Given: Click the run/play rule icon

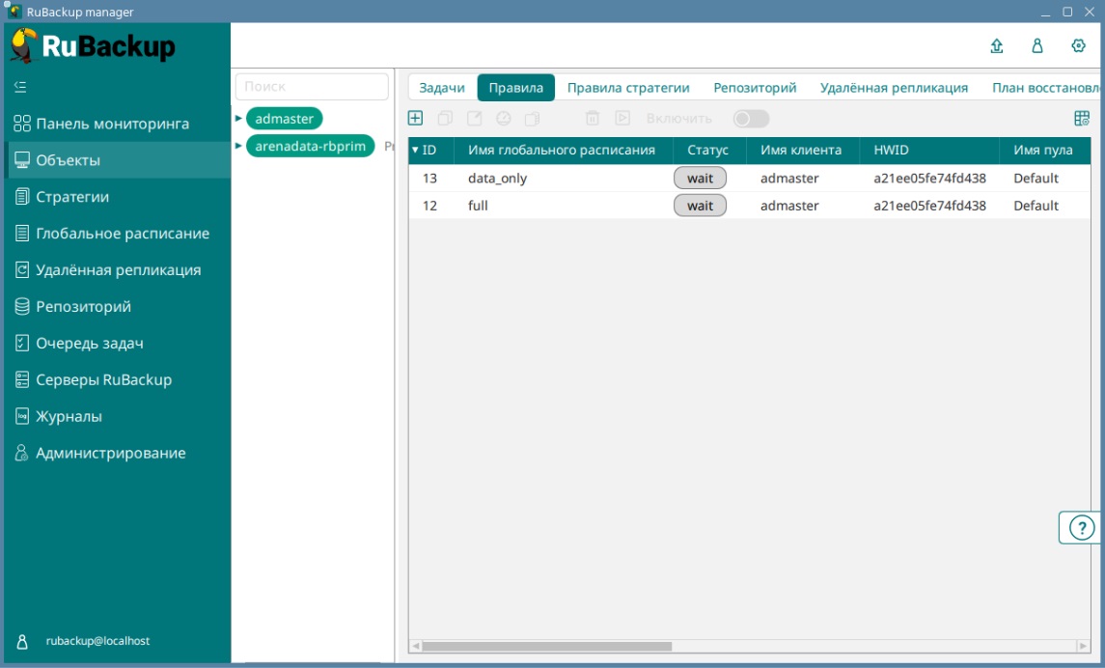Looking at the screenshot, I should 622,119.
